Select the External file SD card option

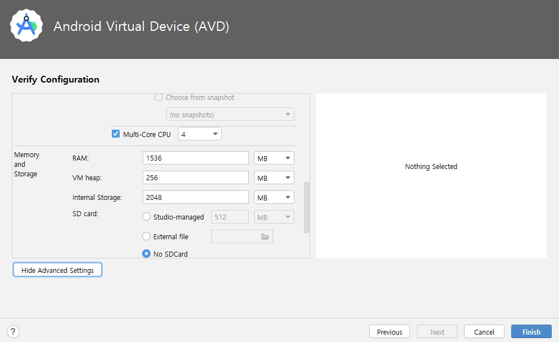tap(146, 236)
